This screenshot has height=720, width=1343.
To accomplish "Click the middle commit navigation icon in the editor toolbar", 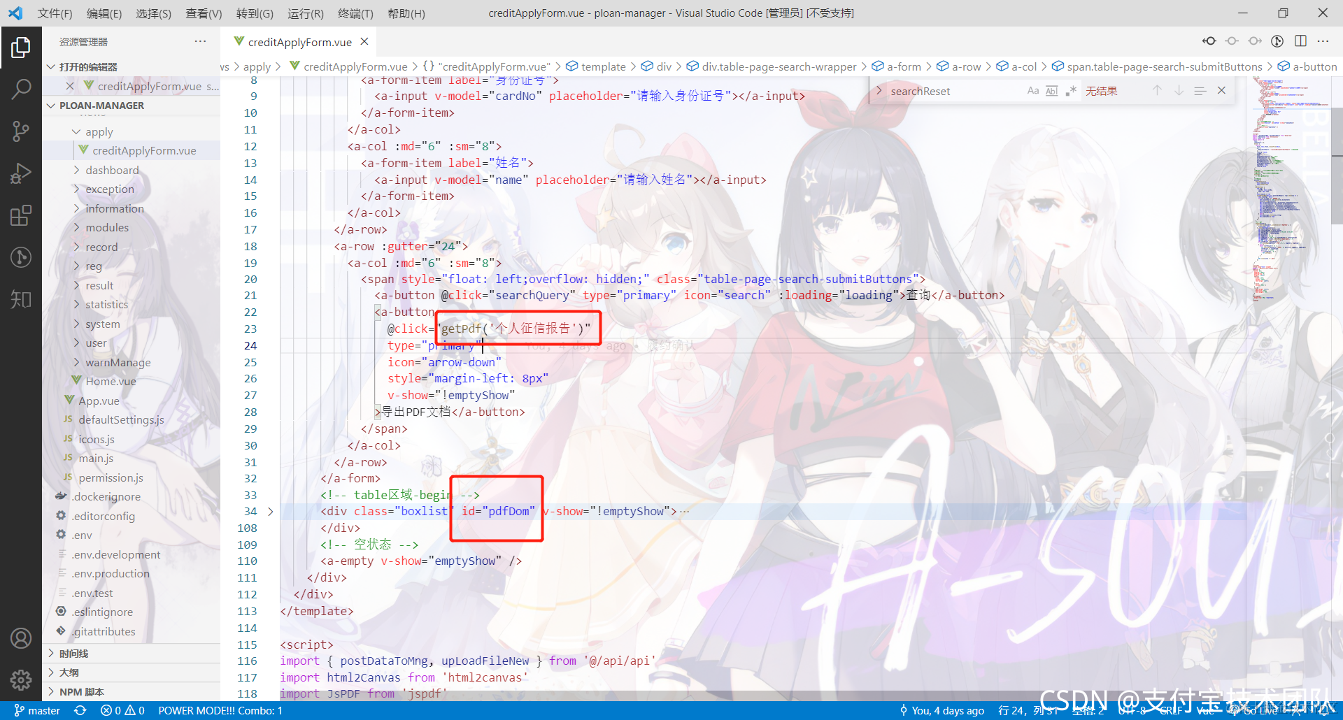I will (x=1232, y=41).
